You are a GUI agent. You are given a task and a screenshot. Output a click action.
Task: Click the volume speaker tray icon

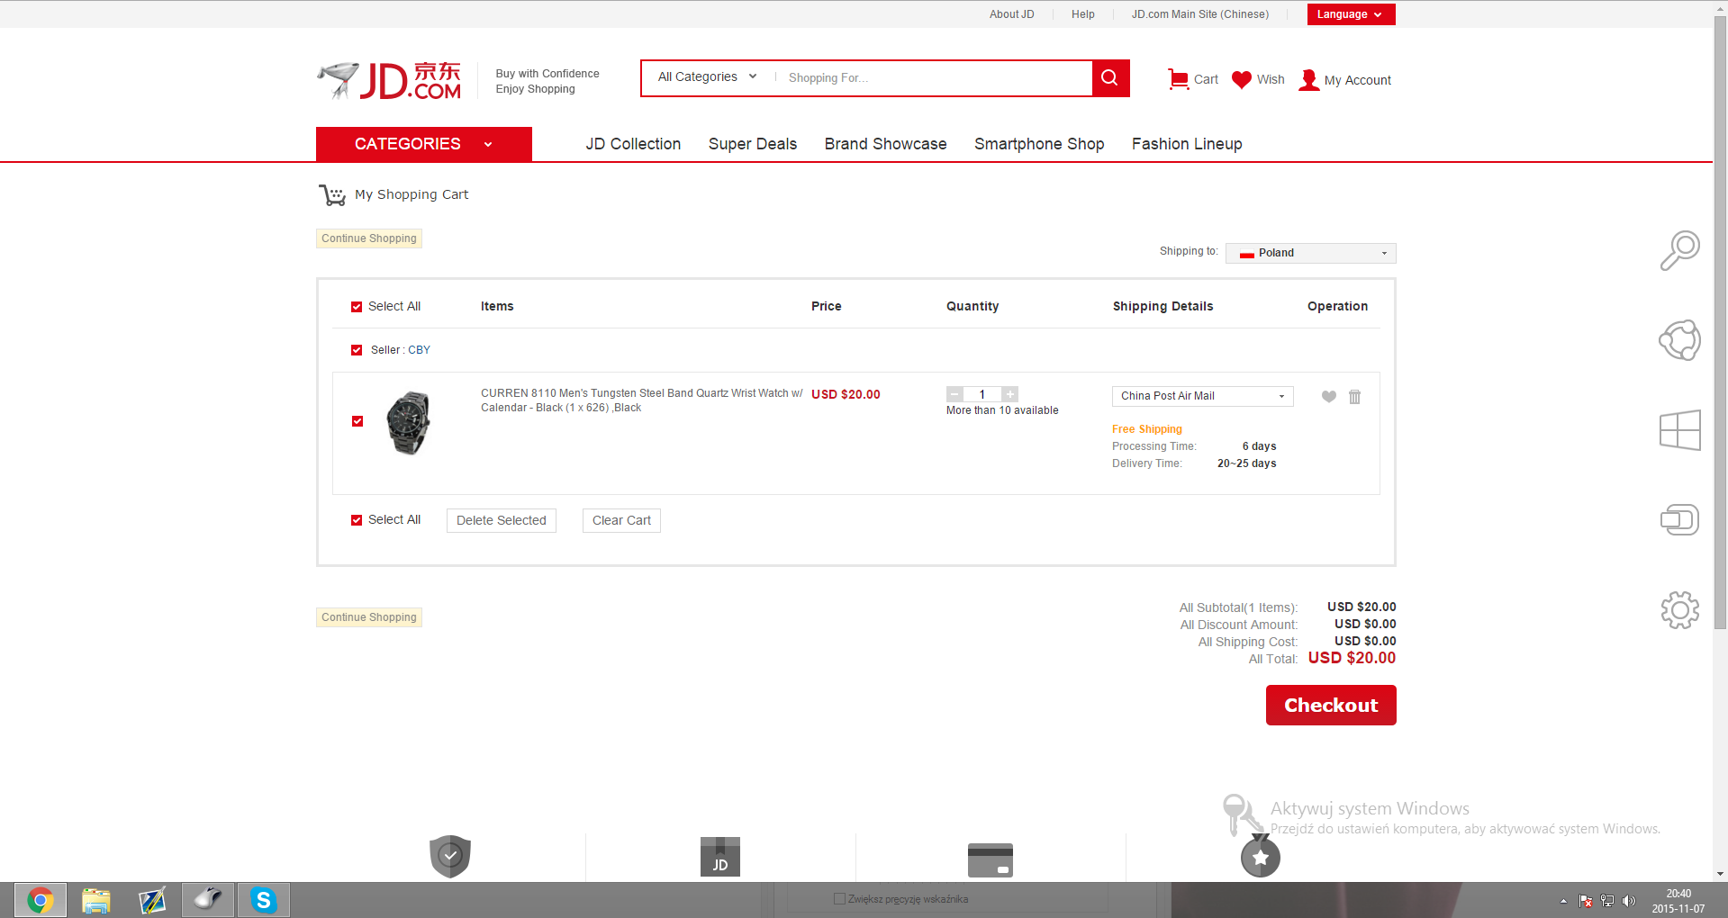(x=1629, y=901)
